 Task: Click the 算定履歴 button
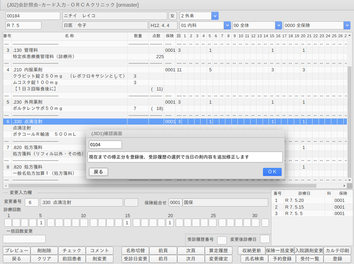[x=218, y=251]
